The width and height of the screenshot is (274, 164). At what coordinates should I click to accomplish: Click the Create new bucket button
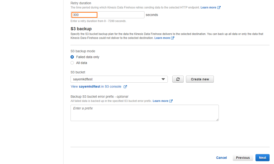pos(200,79)
